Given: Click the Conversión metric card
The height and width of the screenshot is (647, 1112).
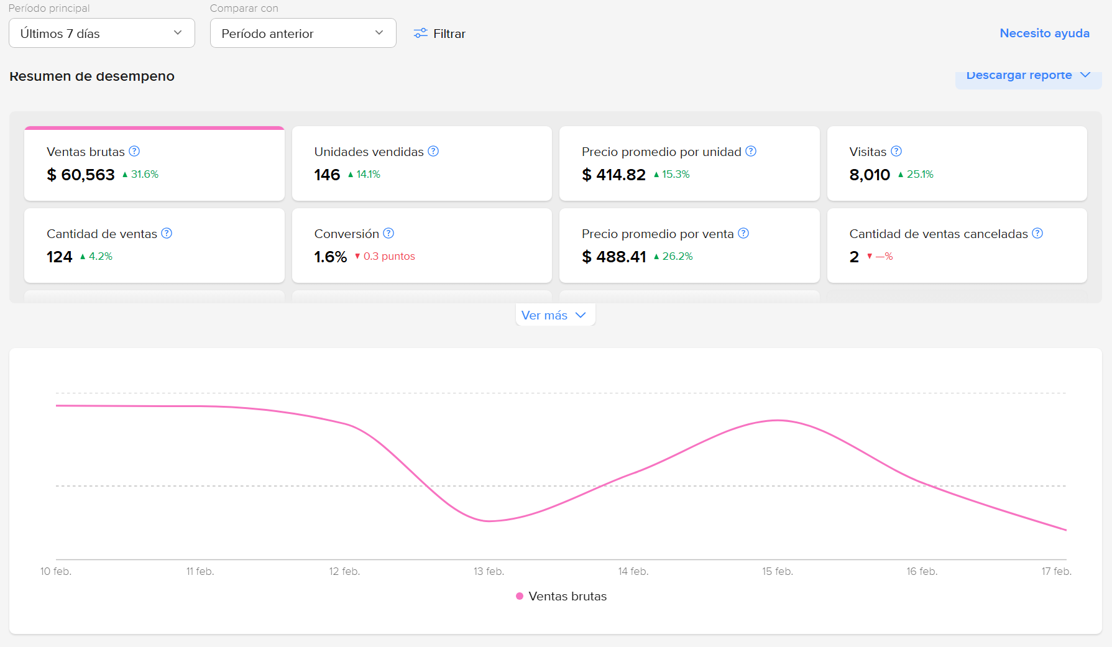Looking at the screenshot, I should coord(421,245).
